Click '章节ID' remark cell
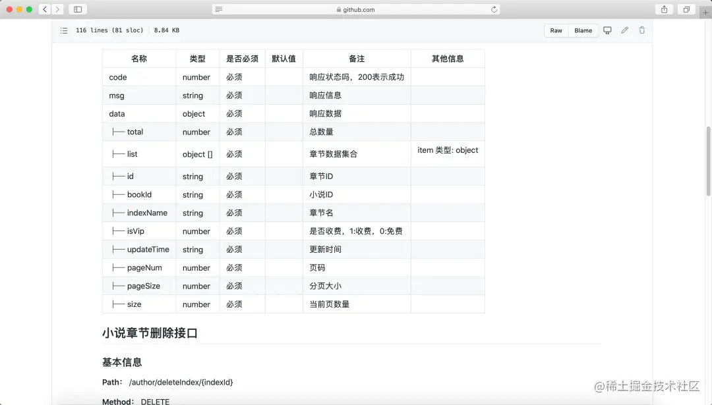712x405 pixels. tap(357, 176)
